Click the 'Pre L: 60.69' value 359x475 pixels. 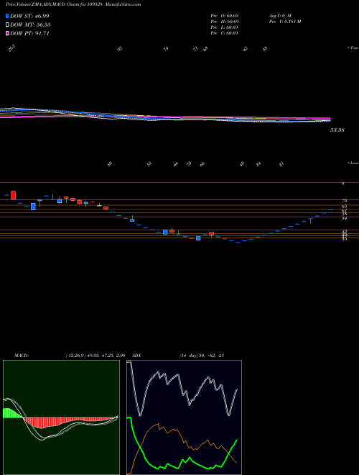(x=225, y=27)
